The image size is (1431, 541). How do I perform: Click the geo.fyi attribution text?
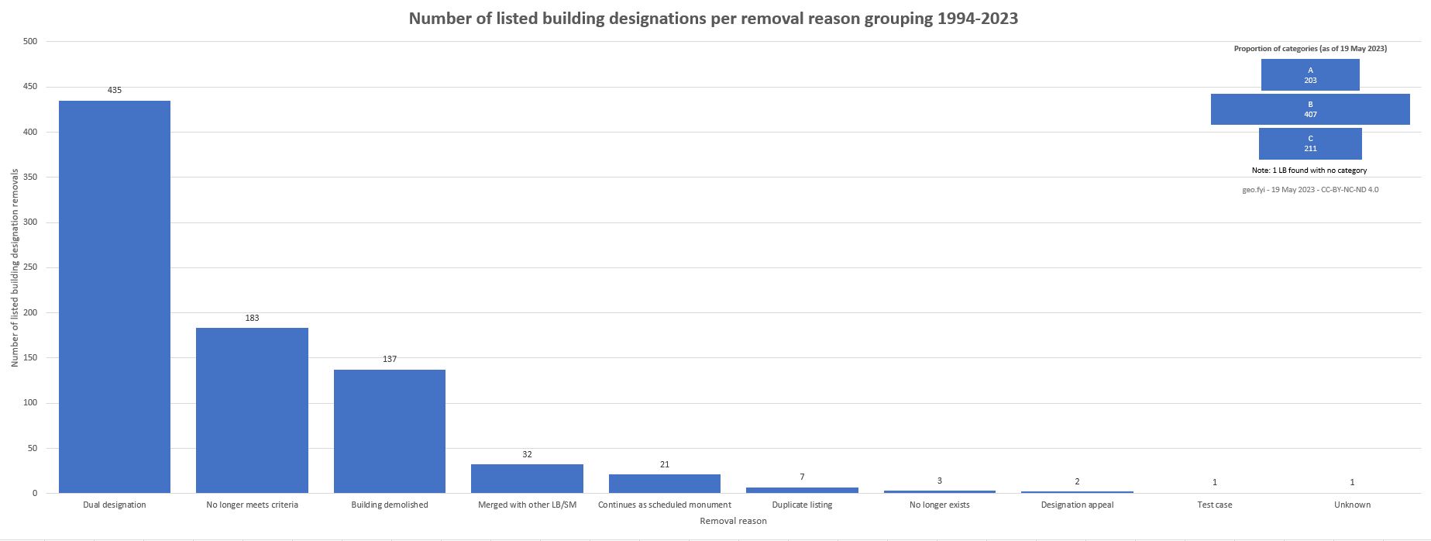(1310, 189)
